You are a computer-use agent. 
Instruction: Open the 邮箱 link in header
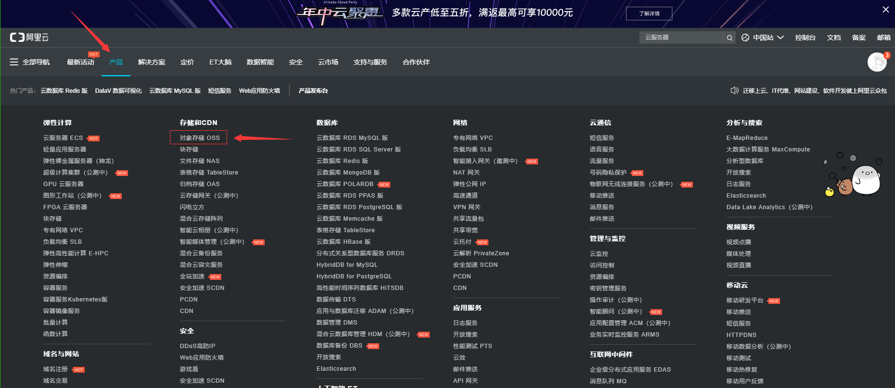pos(884,38)
